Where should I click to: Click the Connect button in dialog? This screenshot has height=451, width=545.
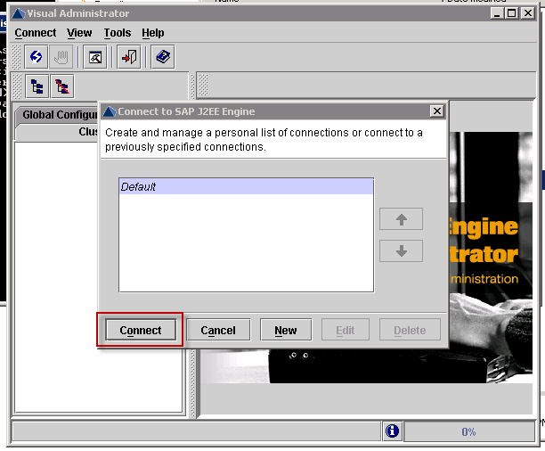coord(141,330)
